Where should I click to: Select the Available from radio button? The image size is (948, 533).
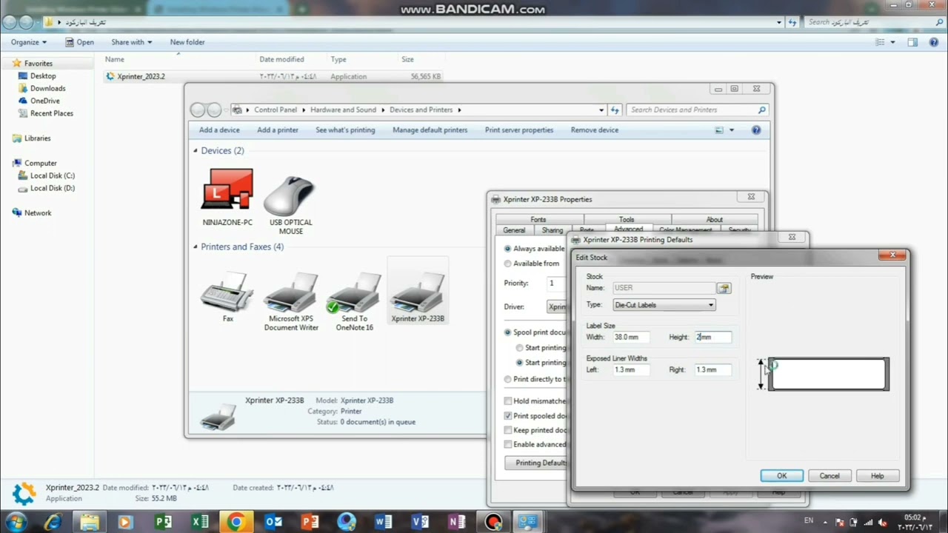[507, 264]
